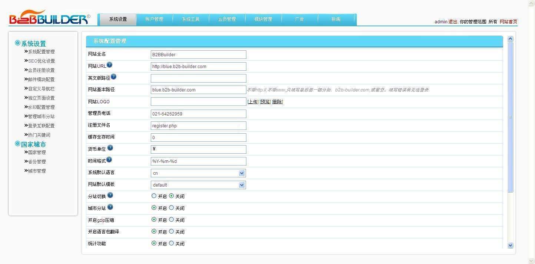Click the empty 英文版路径 input field
Screen dimensions: 535x264
click(x=198, y=78)
